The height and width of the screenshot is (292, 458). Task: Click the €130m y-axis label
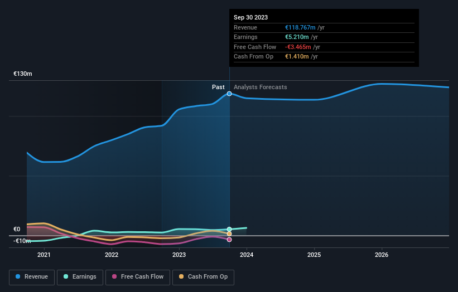(x=23, y=74)
